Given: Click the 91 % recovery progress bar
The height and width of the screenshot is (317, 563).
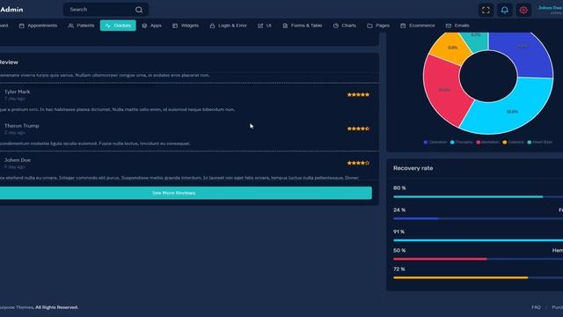Looking at the screenshot, I should coord(478,240).
